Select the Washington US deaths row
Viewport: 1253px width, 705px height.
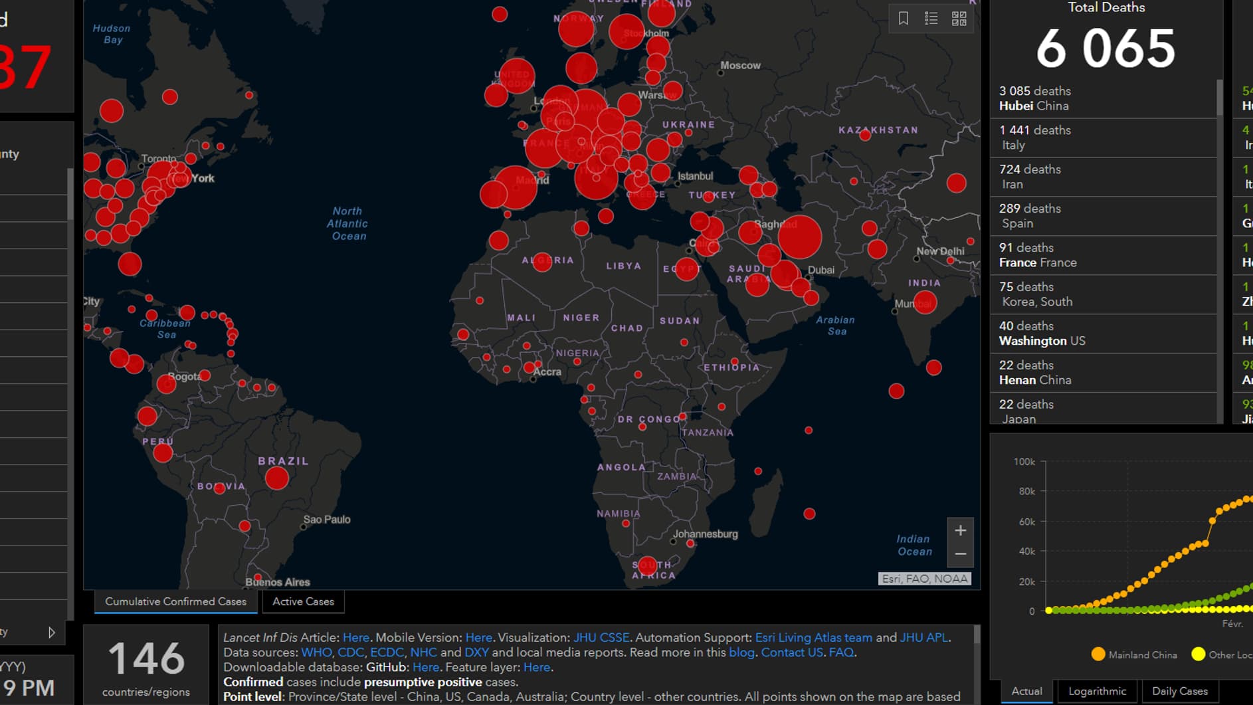point(1103,334)
